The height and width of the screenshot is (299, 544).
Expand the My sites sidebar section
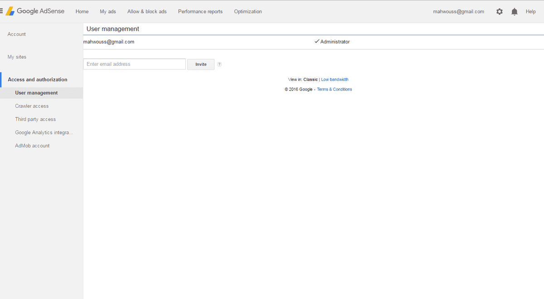(17, 57)
